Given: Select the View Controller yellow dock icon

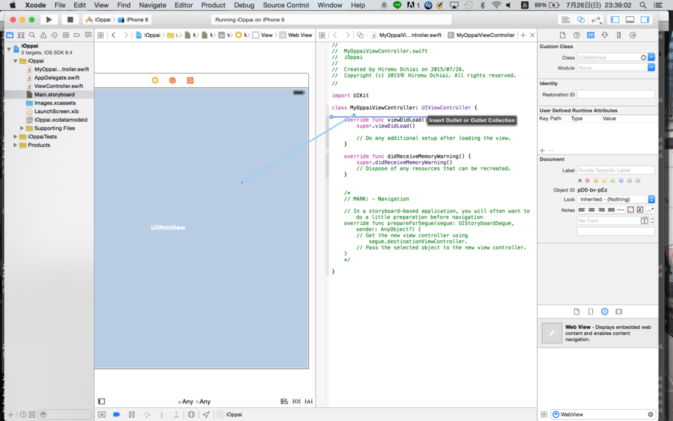Looking at the screenshot, I should [155, 80].
